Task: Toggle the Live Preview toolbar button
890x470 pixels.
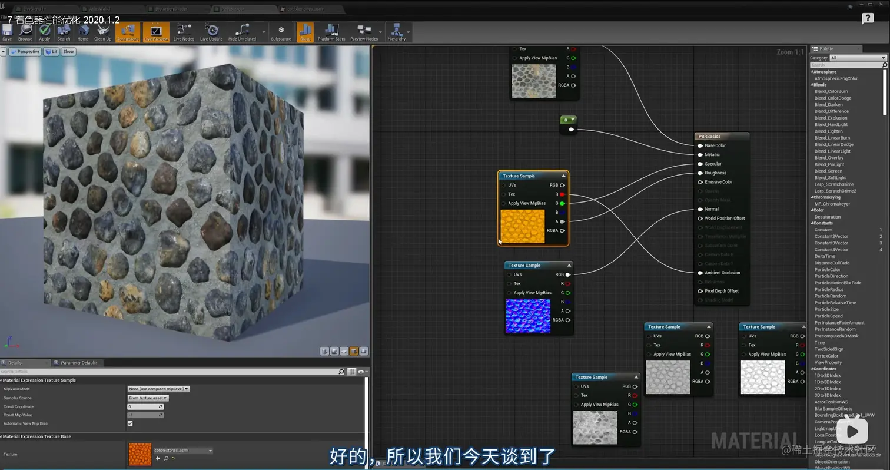Action: click(156, 32)
